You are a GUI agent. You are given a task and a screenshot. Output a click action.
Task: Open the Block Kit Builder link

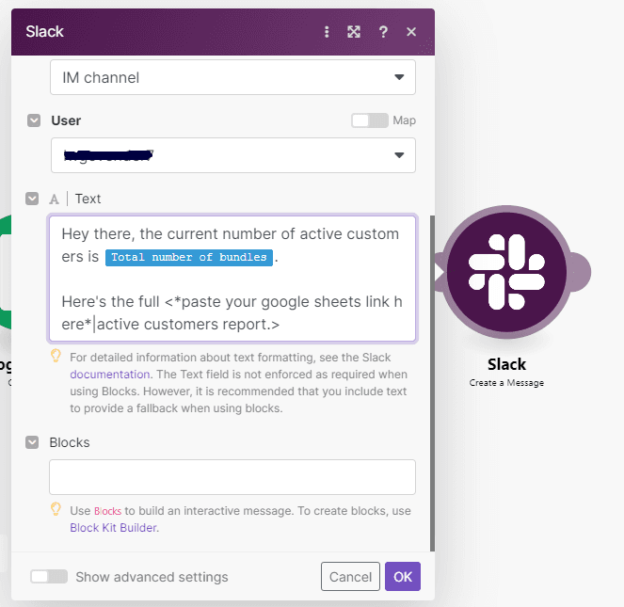click(113, 528)
